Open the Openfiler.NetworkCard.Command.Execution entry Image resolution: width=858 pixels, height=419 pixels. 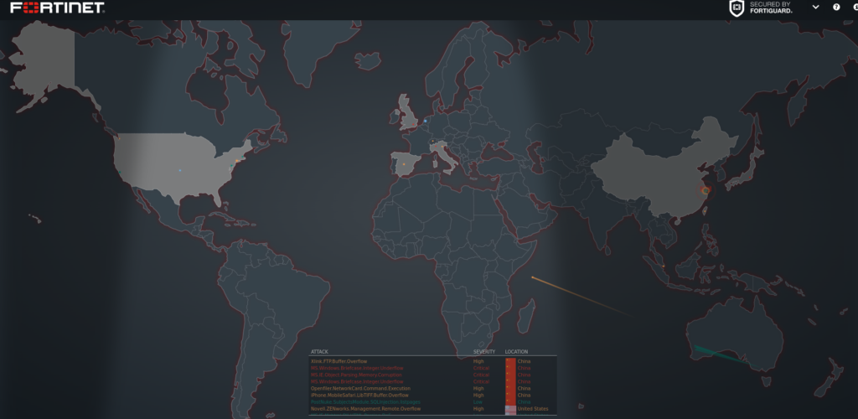coord(360,388)
